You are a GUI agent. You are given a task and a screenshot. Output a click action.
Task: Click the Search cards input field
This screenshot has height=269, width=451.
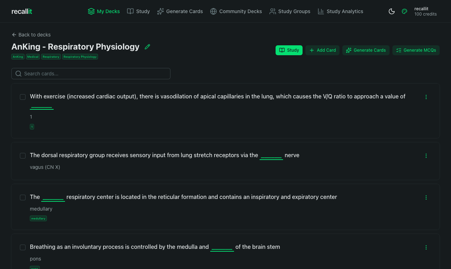pyautogui.click(x=91, y=73)
